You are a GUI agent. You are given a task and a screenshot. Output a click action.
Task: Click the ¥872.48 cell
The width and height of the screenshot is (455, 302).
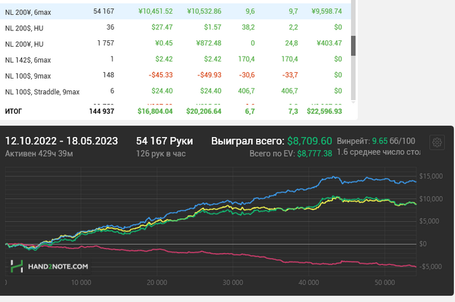[x=209, y=43]
